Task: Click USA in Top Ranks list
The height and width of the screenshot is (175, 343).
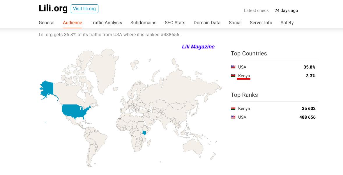Action: point(242,117)
